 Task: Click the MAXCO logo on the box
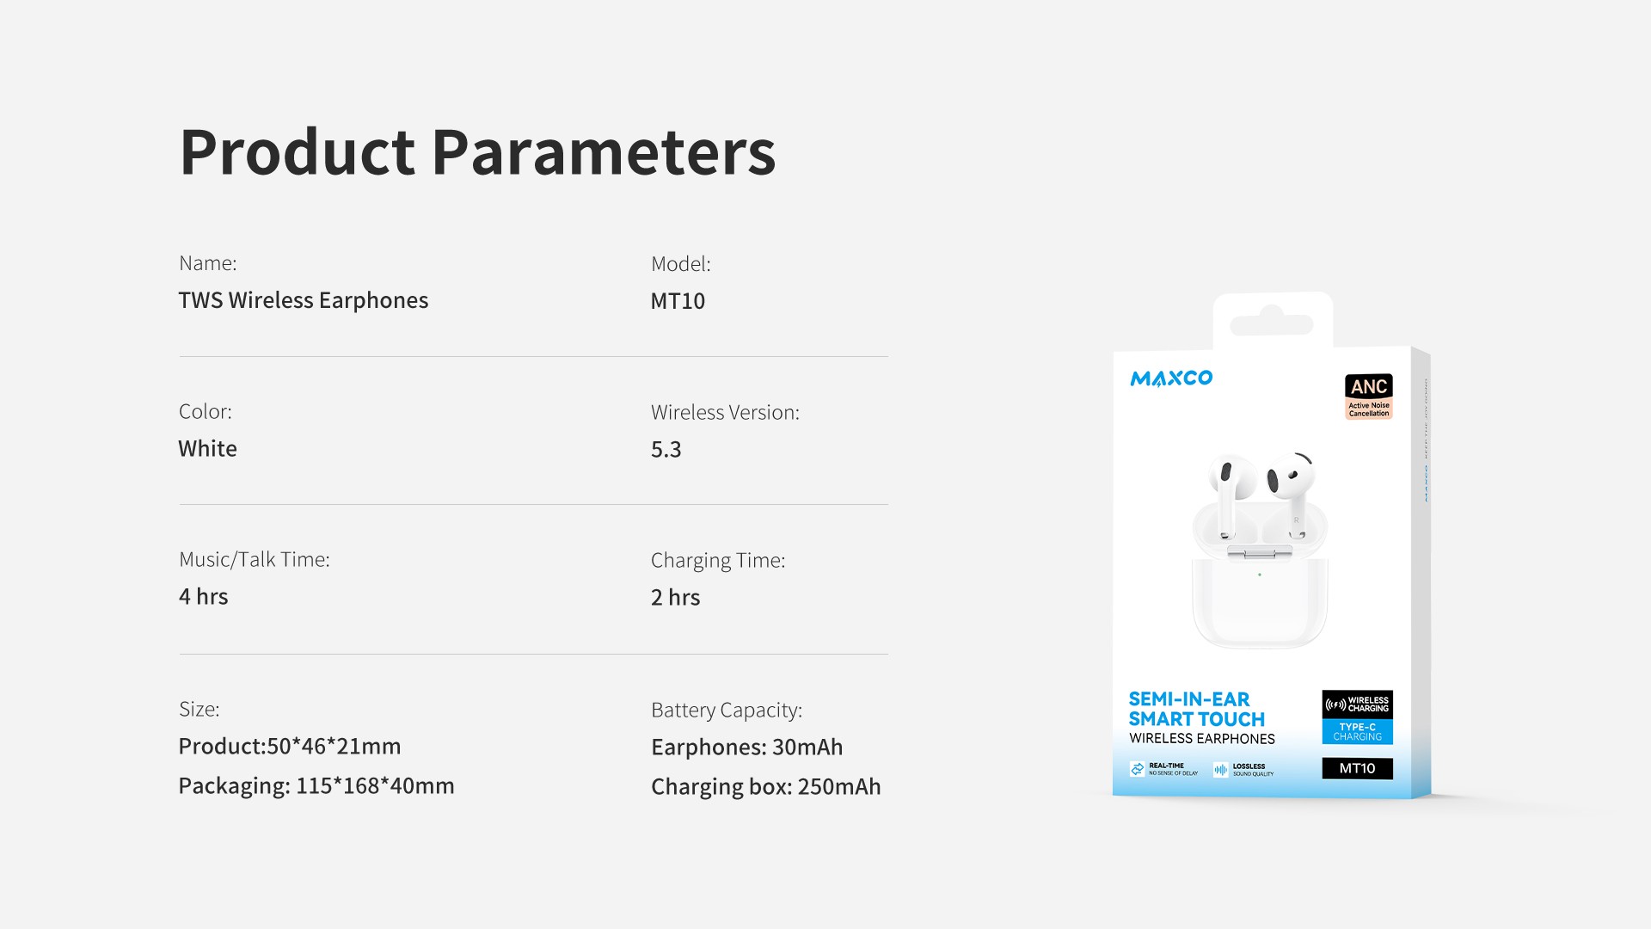(x=1170, y=378)
